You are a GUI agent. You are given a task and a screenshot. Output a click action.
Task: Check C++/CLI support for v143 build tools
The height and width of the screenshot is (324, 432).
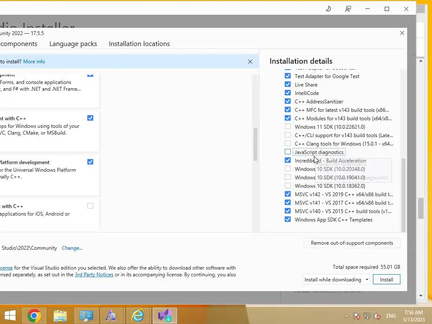coord(288,135)
